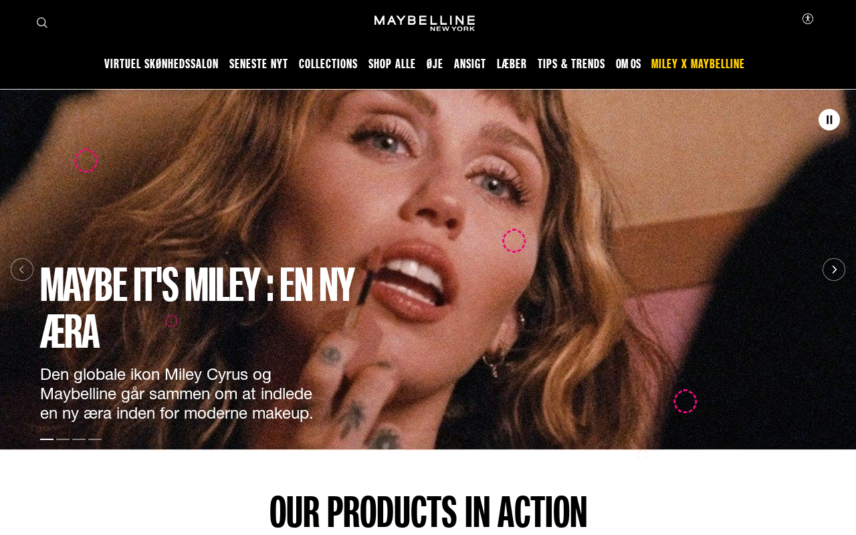Open the Tips & Trends menu

(571, 64)
